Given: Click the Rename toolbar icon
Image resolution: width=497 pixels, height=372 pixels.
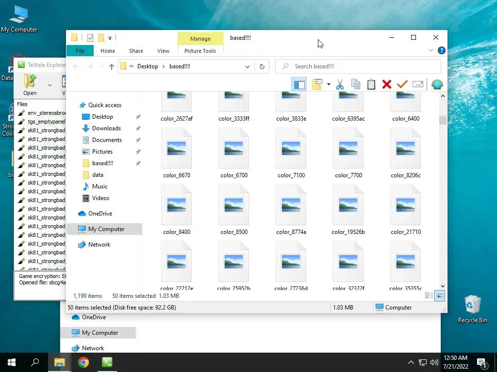Looking at the screenshot, I should pos(418,84).
